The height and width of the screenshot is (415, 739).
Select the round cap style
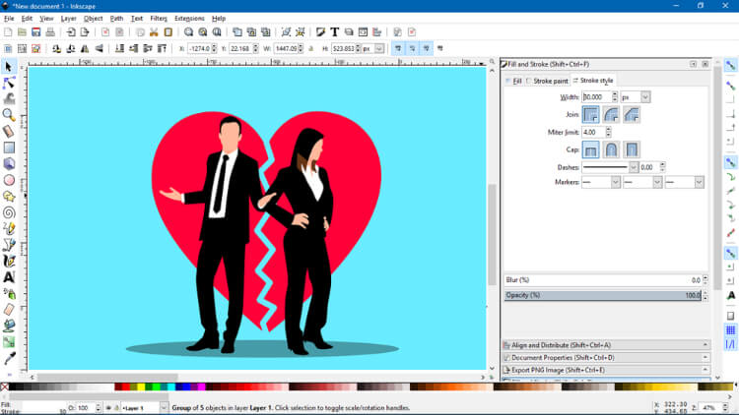coord(611,150)
